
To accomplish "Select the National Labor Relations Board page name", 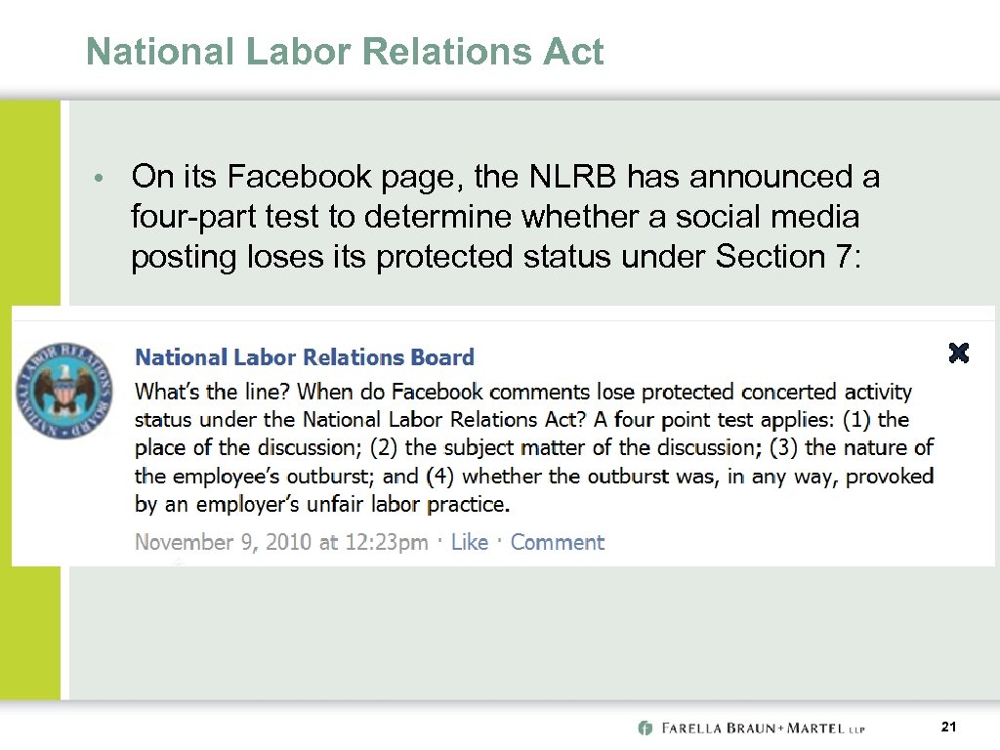I will pyautogui.click(x=304, y=357).
